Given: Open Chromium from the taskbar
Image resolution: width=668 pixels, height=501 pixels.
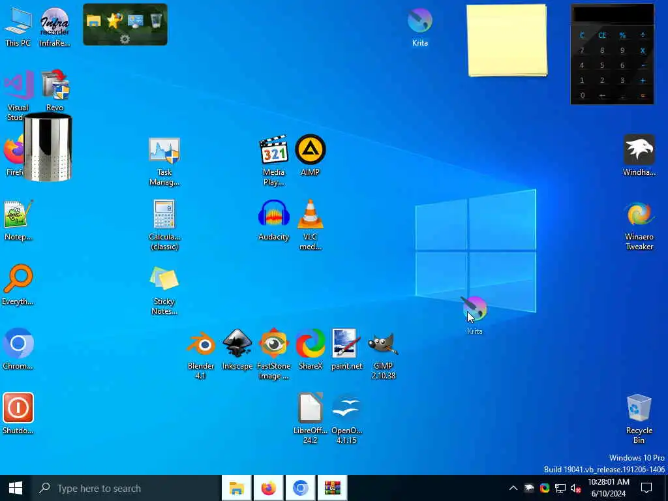Looking at the screenshot, I should tap(300, 488).
